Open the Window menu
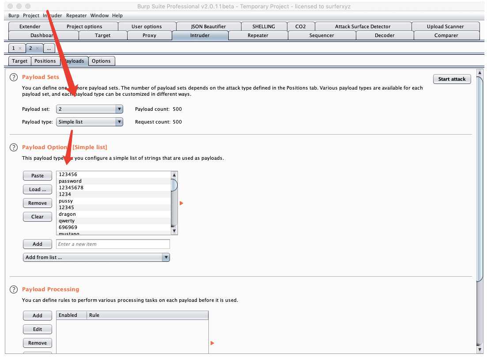487x357 pixels. click(99, 15)
